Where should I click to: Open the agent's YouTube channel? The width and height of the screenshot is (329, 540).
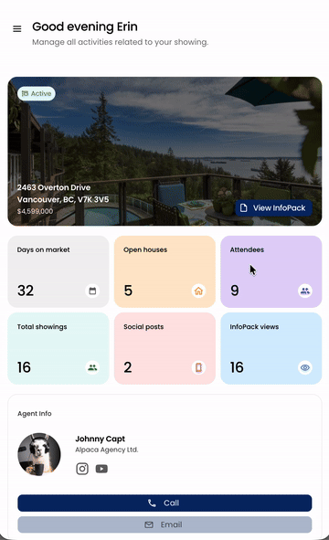(101, 469)
